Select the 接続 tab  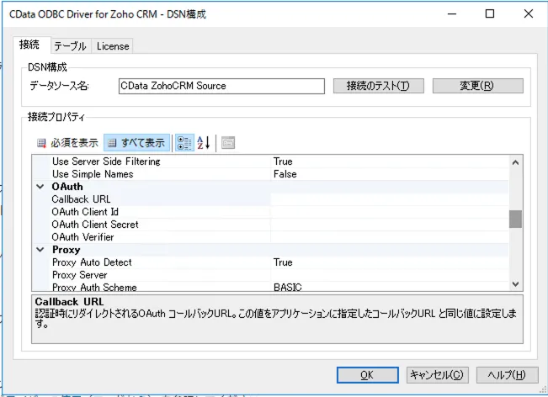coord(29,45)
